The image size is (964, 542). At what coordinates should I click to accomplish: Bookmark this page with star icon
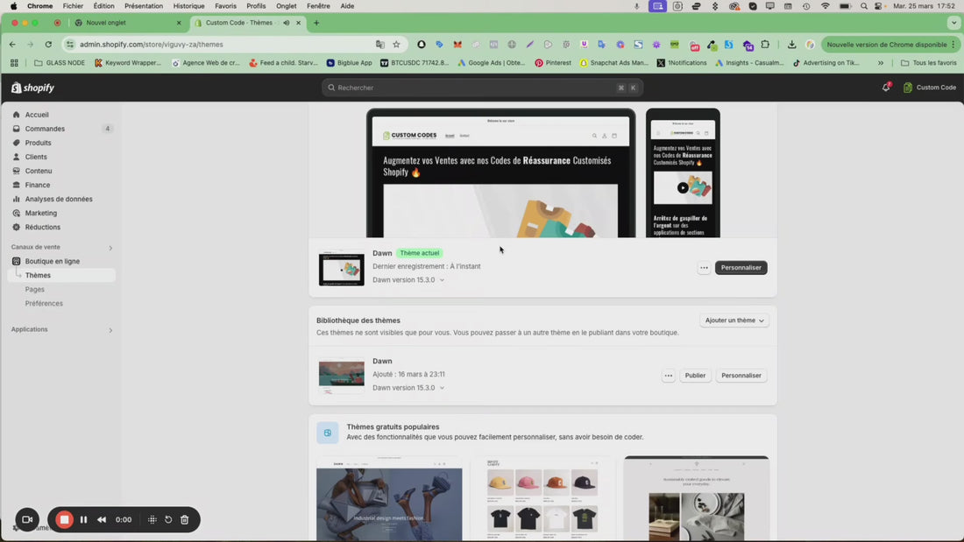[x=396, y=44]
